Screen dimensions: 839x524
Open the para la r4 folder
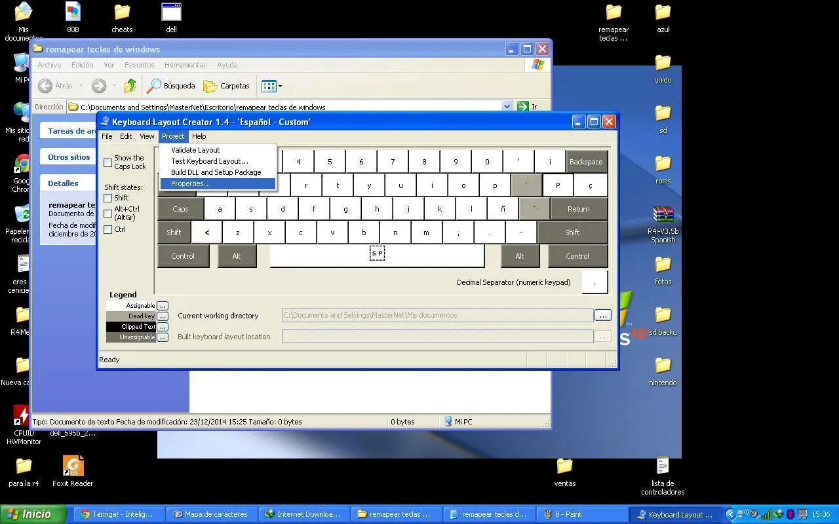(24, 472)
